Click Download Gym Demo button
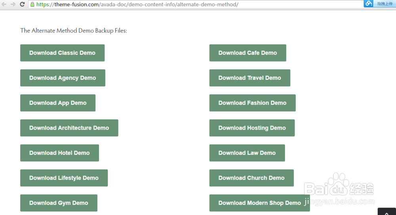This screenshot has width=396, height=215. [59, 203]
